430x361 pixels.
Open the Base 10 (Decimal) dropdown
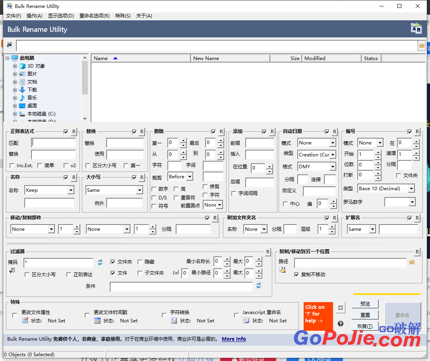[x=411, y=189]
